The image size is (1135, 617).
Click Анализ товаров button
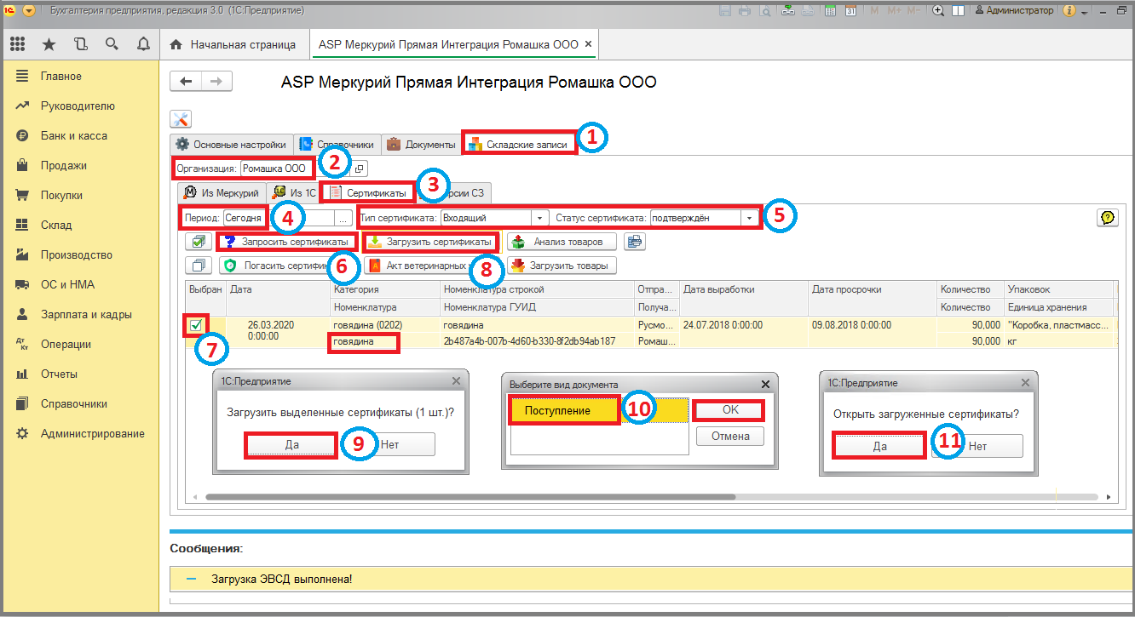(x=561, y=242)
